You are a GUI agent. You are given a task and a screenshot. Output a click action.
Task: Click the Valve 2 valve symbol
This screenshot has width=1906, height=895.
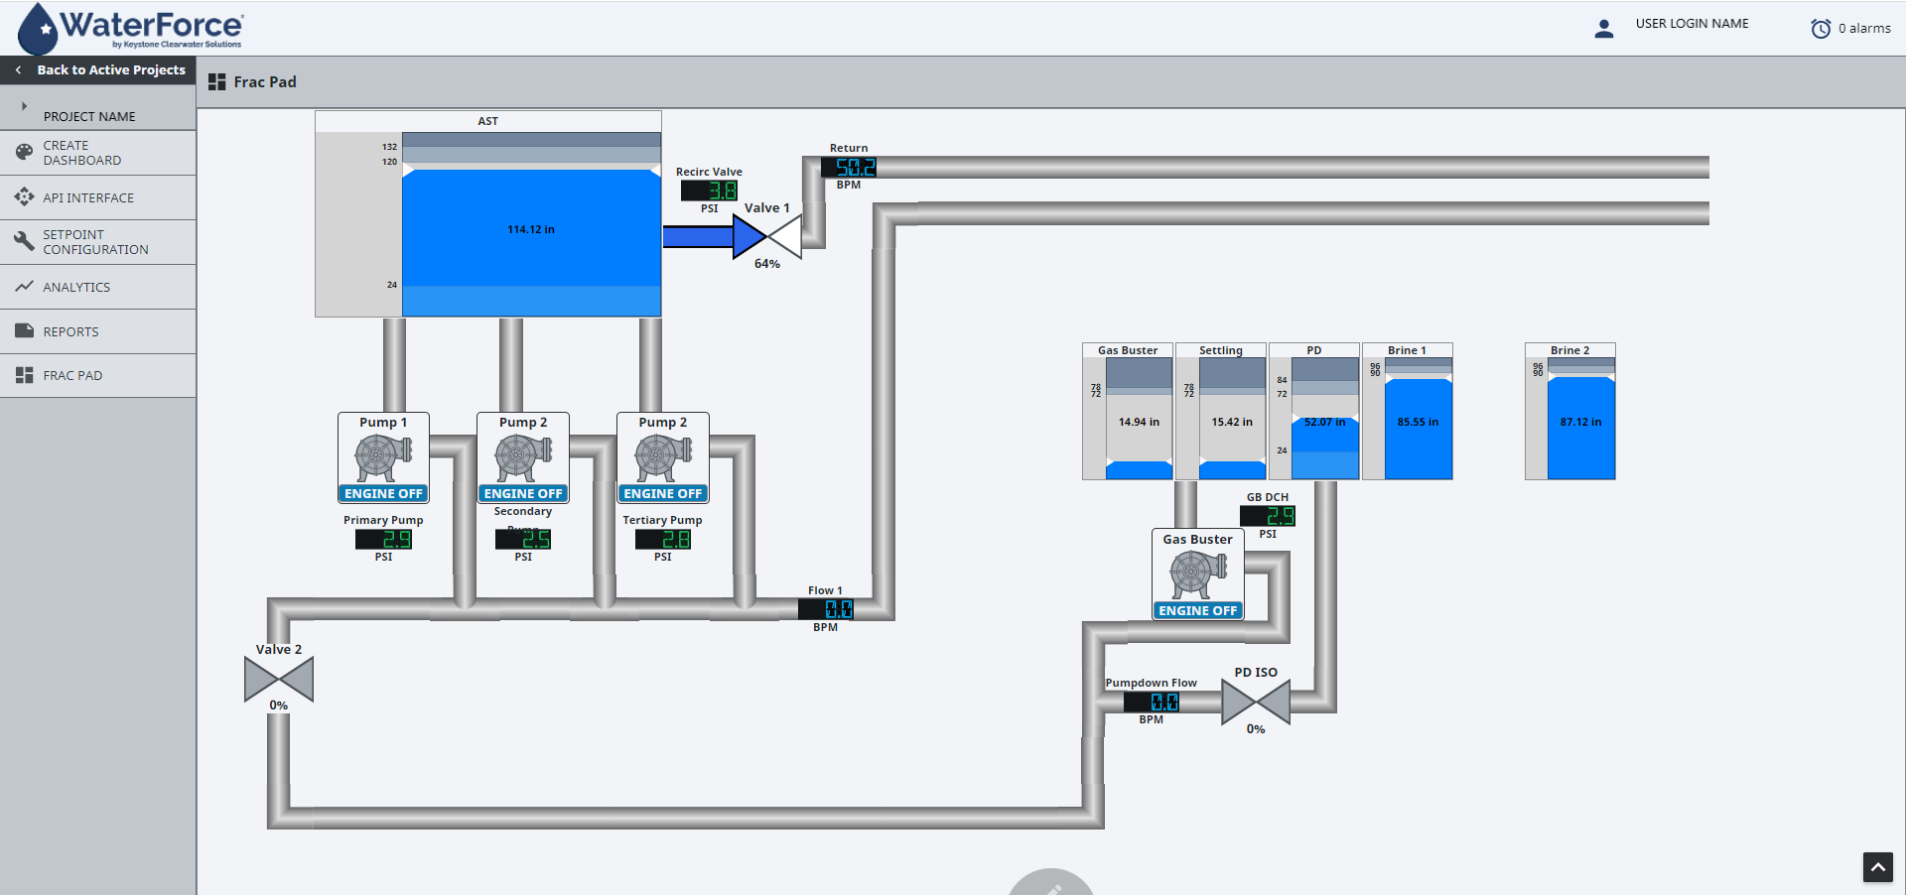[279, 680]
